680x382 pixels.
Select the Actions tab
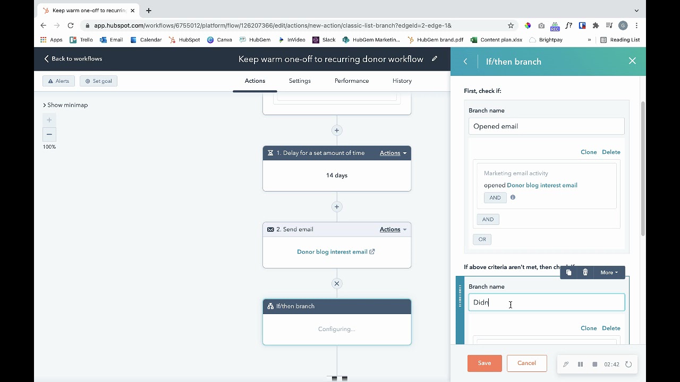(255, 81)
